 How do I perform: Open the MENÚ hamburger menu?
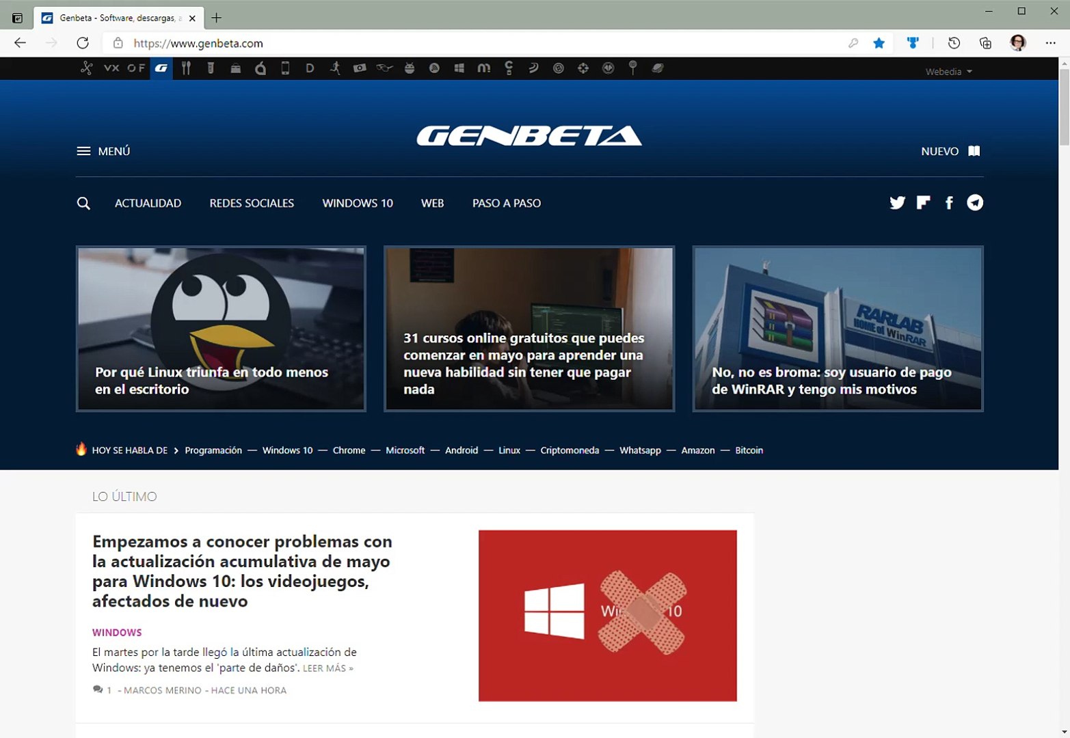pyautogui.click(x=103, y=151)
